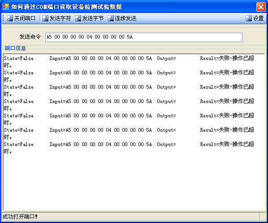Screen dimensions: 268x223
Task: Choose the 发送字符 text button
Action: pyautogui.click(x=60, y=18)
